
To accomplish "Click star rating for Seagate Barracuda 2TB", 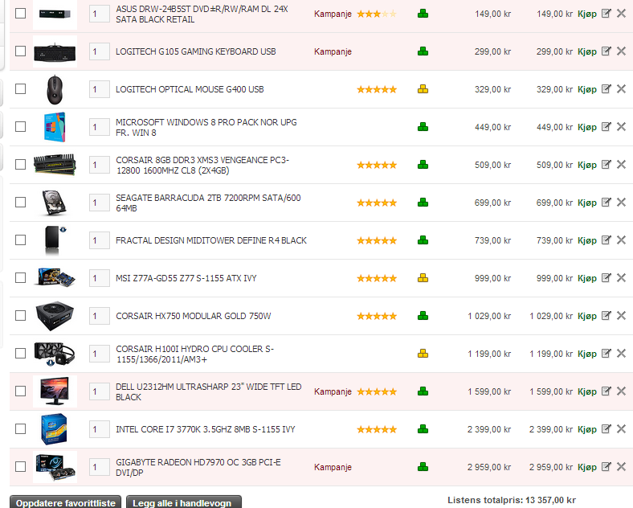I will coord(377,203).
